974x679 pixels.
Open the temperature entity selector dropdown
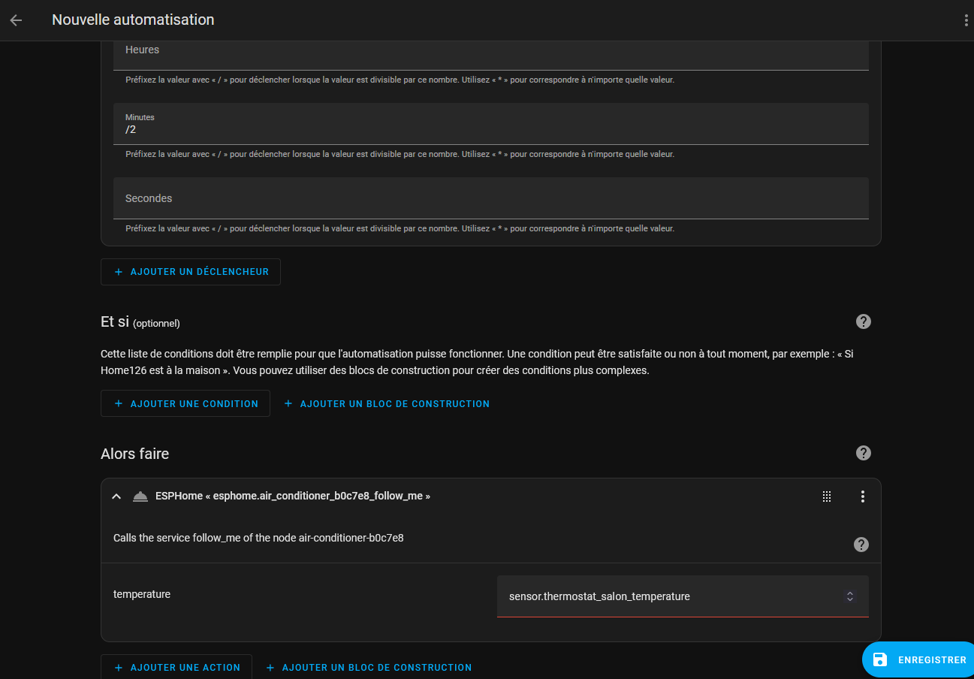tap(683, 596)
